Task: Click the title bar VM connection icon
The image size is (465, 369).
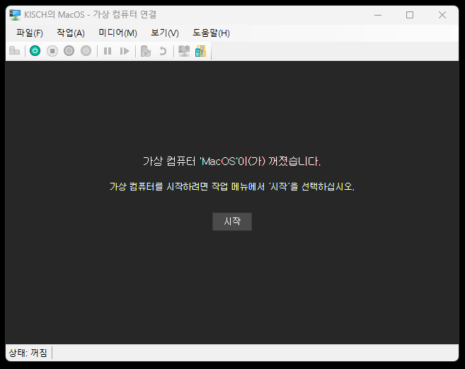Action: pyautogui.click(x=15, y=15)
